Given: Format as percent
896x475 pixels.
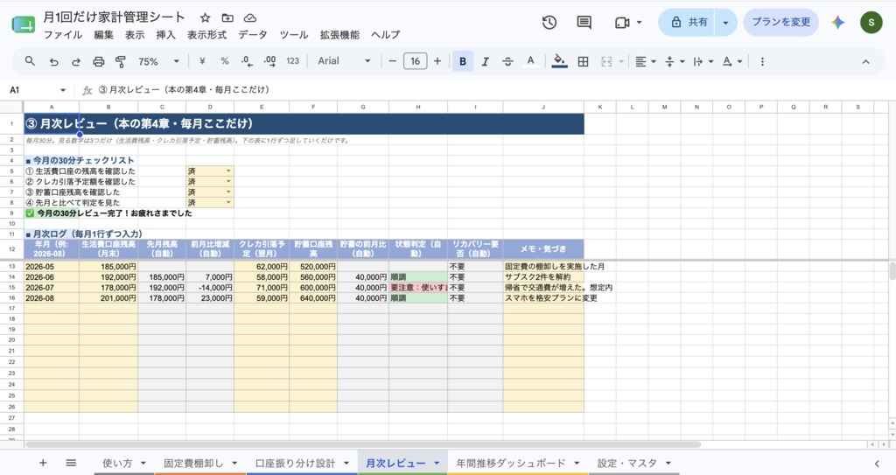Looking at the screenshot, I should pyautogui.click(x=225, y=61).
